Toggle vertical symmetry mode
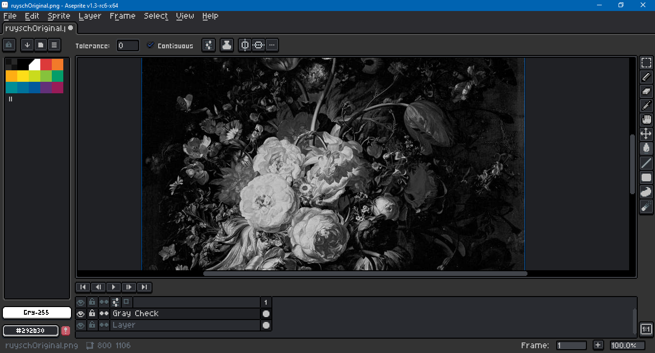This screenshot has height=353, width=655. point(245,45)
